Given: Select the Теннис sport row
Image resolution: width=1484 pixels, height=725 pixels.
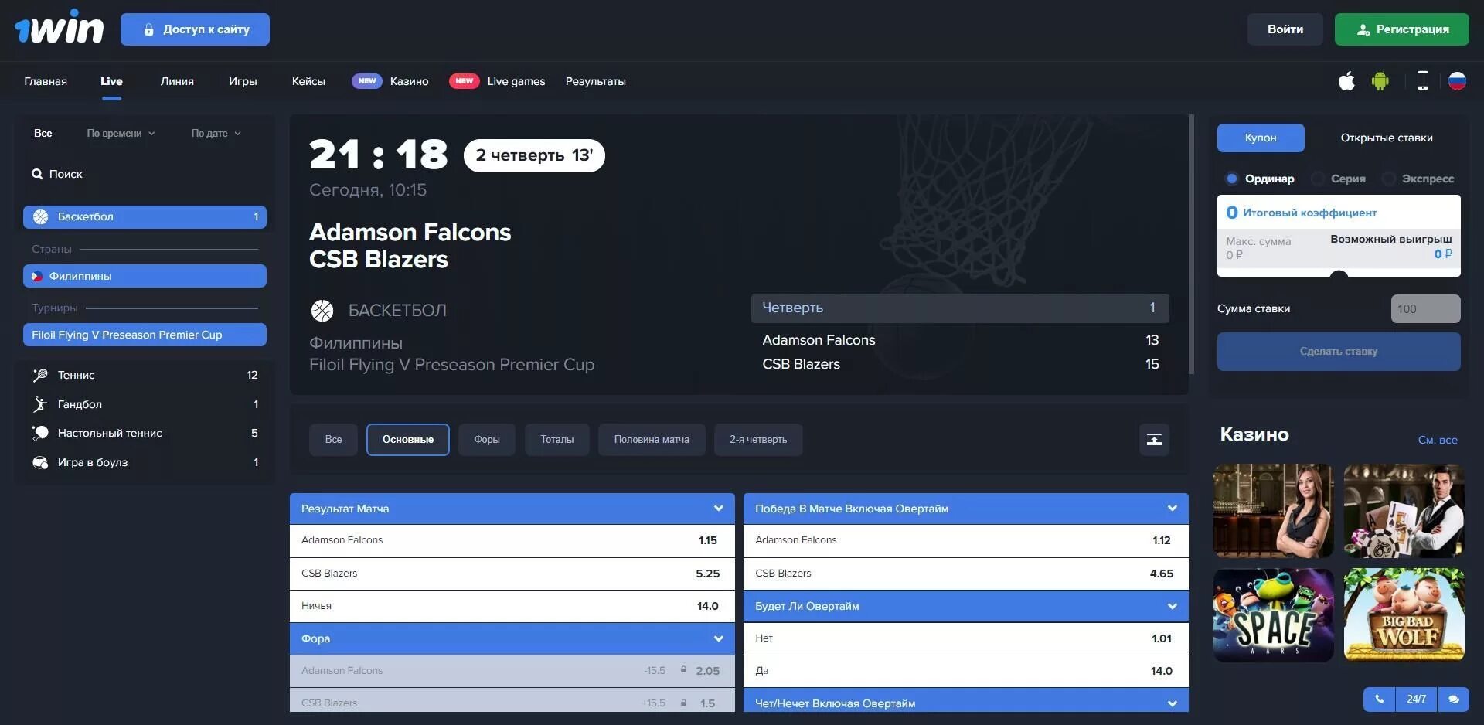Looking at the screenshot, I should 145,375.
